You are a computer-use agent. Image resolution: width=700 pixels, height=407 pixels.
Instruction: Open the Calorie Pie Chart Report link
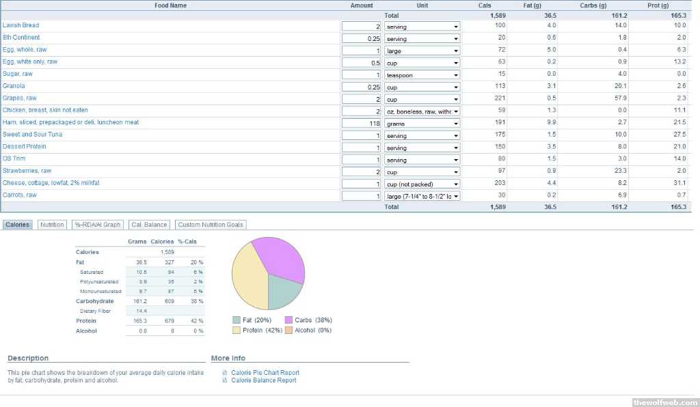[x=265, y=373]
